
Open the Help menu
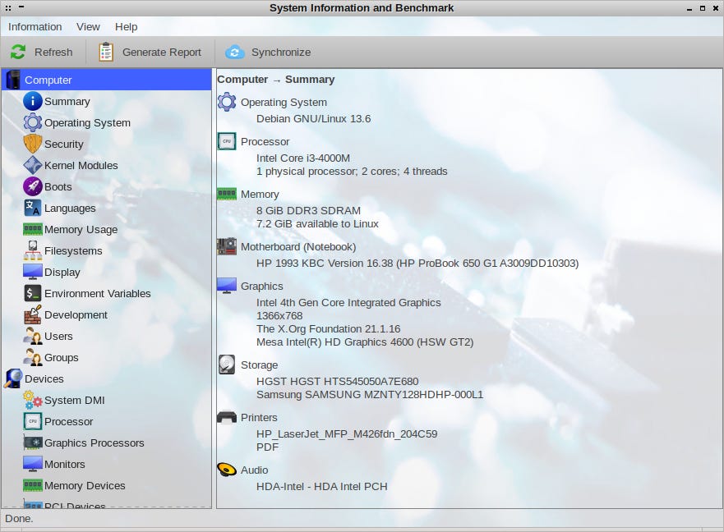pyautogui.click(x=126, y=27)
